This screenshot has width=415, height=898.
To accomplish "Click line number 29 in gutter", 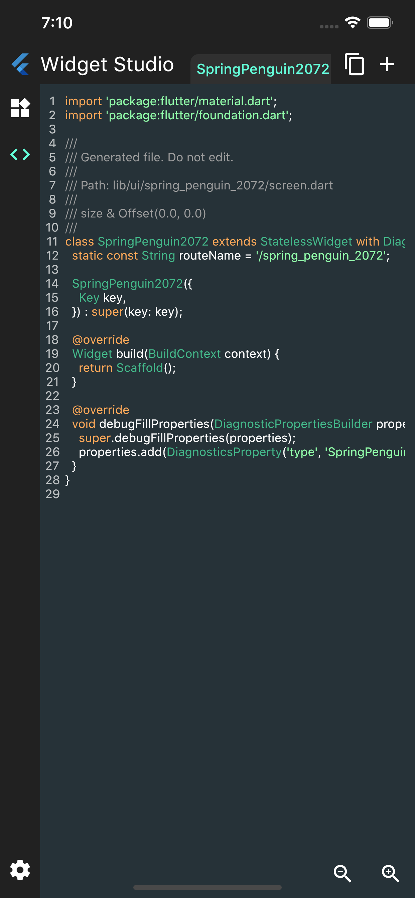I will 53,494.
